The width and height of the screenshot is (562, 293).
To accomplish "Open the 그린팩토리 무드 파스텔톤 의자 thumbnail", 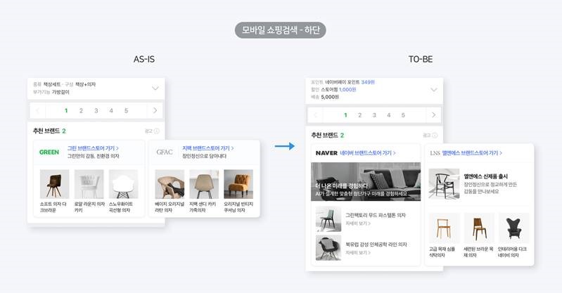I will pyautogui.click(x=328, y=219).
